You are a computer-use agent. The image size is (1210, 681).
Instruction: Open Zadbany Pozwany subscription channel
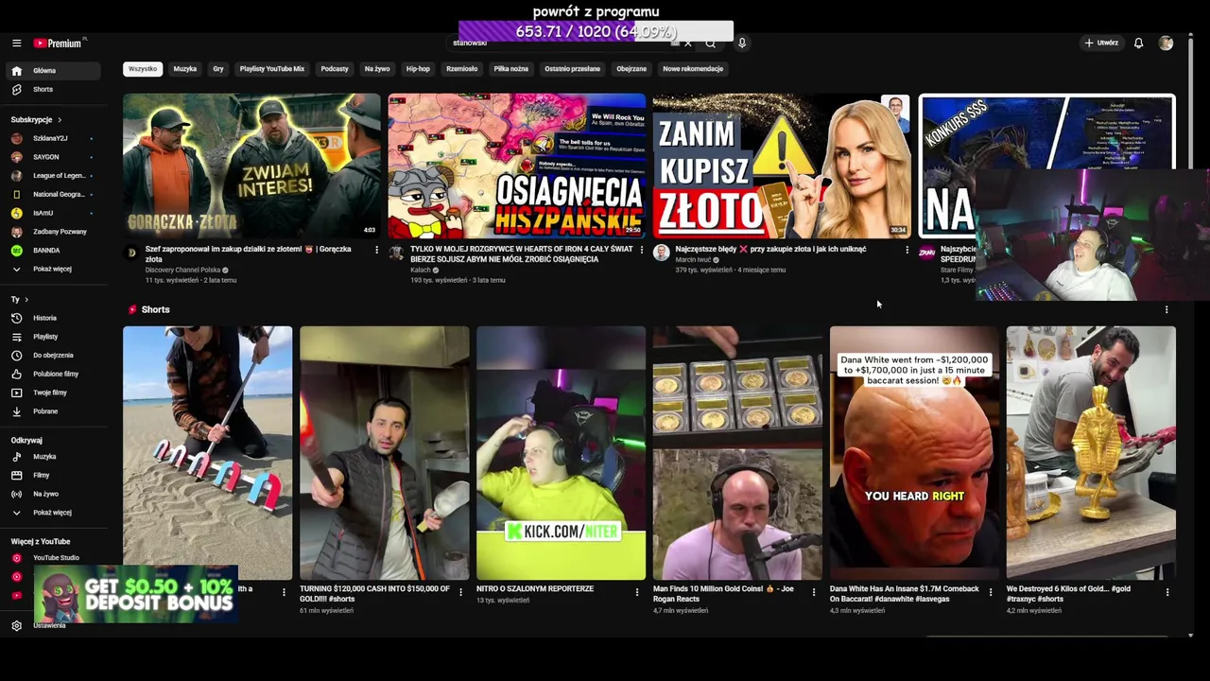pyautogui.click(x=52, y=232)
